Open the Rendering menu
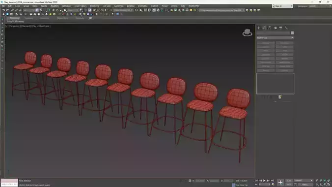332x187 pixels. click(x=94, y=6)
